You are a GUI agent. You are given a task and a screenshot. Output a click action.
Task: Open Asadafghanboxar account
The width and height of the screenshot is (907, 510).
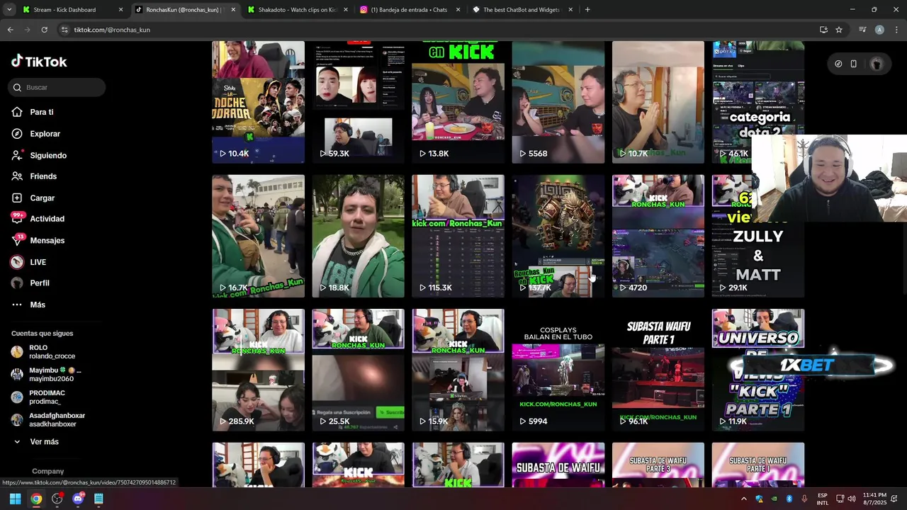click(x=48, y=420)
